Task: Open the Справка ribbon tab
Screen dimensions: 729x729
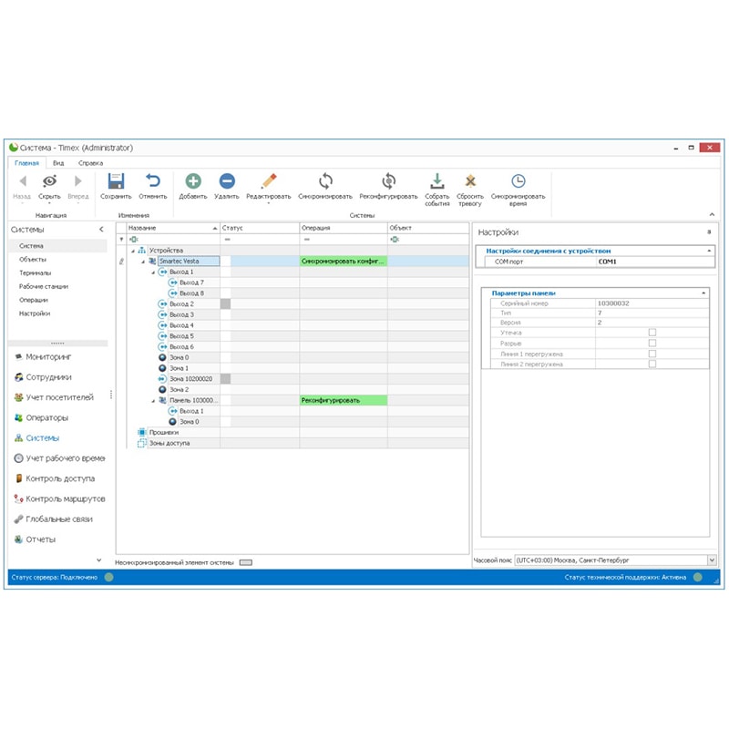Action: tap(90, 162)
